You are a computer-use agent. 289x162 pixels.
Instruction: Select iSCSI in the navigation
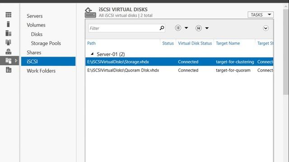coord(48,61)
